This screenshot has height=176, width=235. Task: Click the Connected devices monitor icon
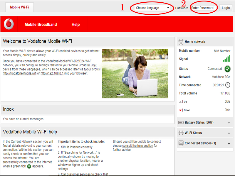coord(181,143)
